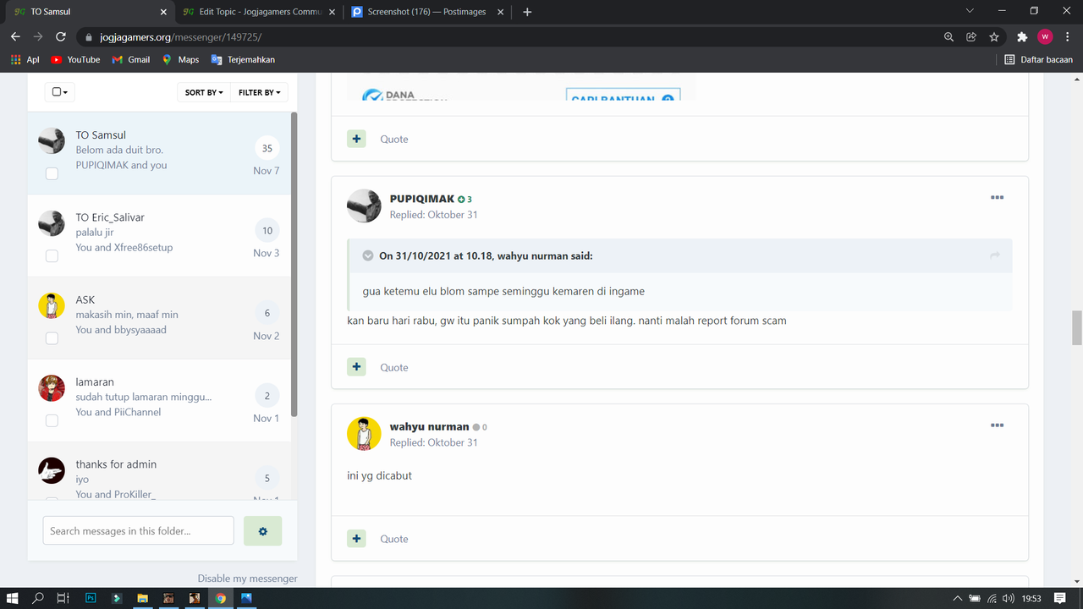
Task: Open the Apl apps shortcut in the bookmarks bar
Action: [x=25, y=60]
